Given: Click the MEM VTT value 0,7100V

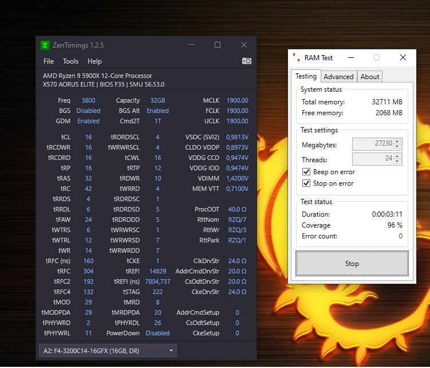Looking at the screenshot, I should click(237, 189).
